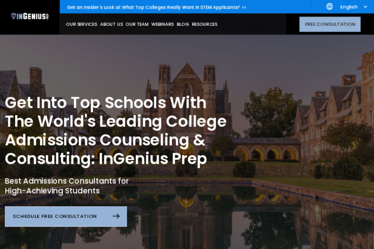This screenshot has height=249, width=374.
Task: Open the English language selector
Action: 348,7
